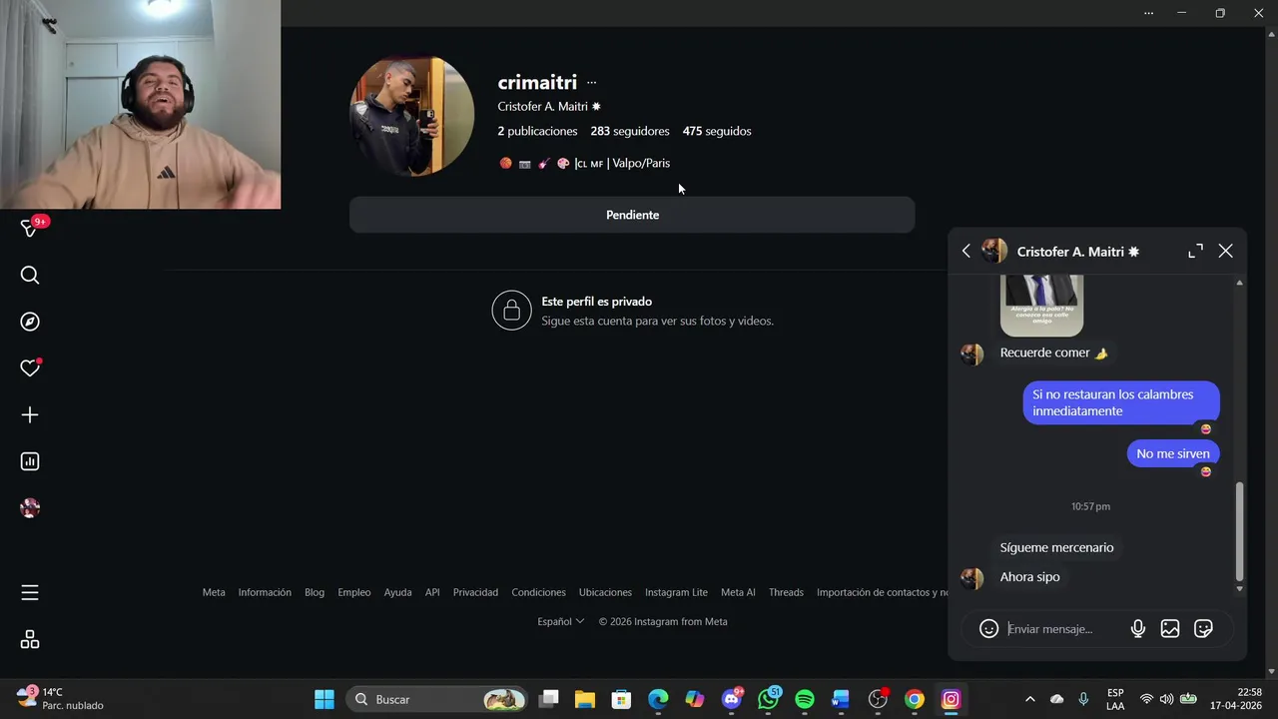This screenshot has width=1278, height=719.
Task: Open Microsoft Edge from taskbar
Action: pos(658,699)
